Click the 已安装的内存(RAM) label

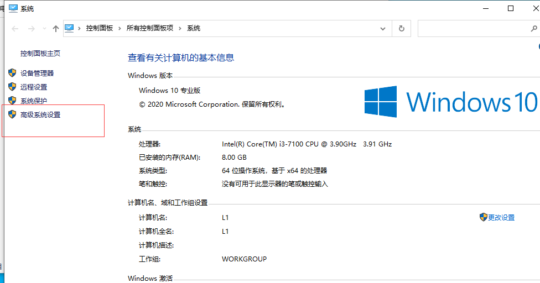[x=169, y=158]
